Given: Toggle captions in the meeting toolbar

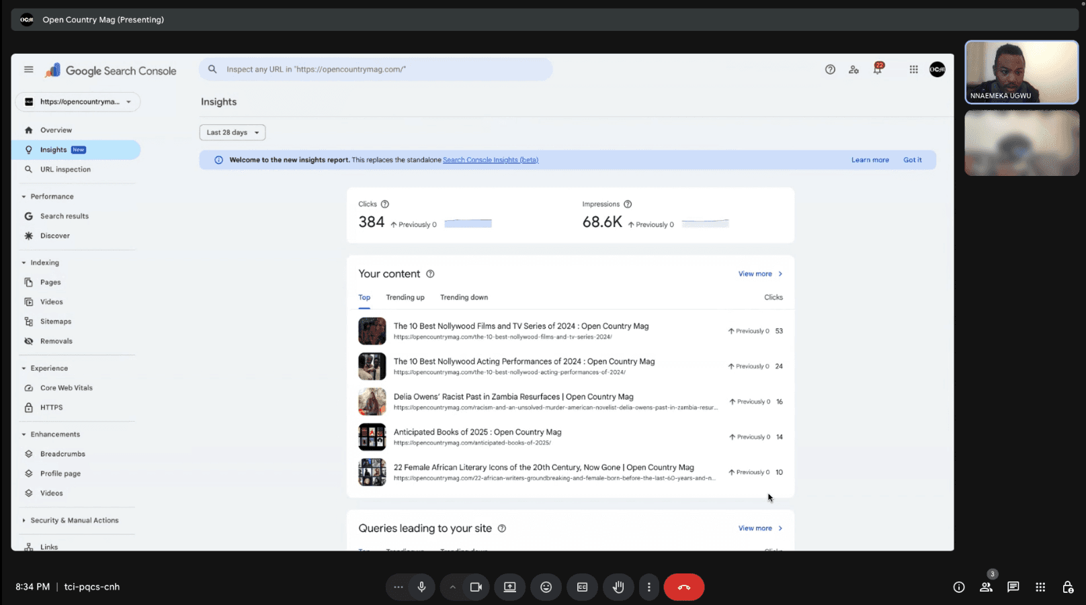Looking at the screenshot, I should click(582, 587).
